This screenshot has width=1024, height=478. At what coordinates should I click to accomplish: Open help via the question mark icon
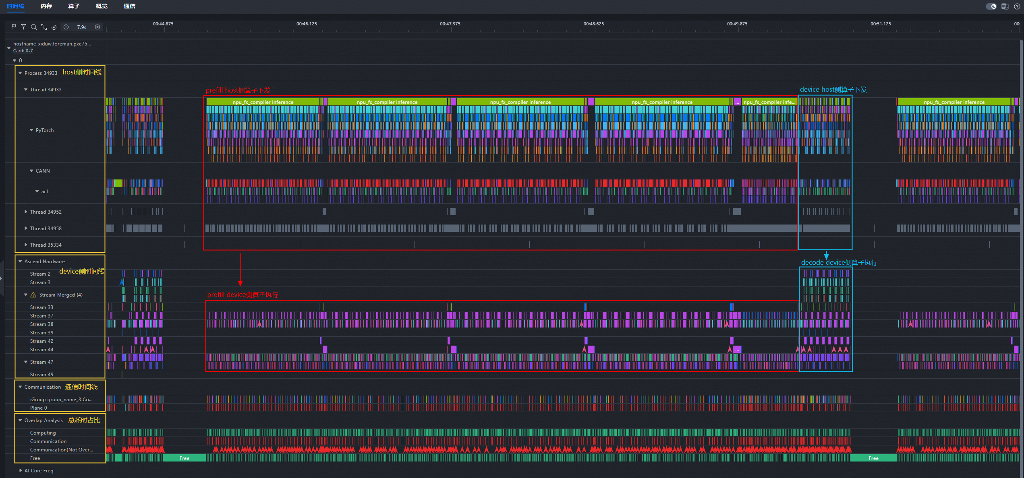[x=1017, y=6]
